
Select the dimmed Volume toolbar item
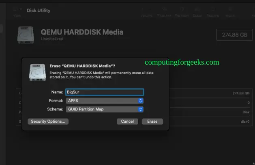[x=146, y=13]
